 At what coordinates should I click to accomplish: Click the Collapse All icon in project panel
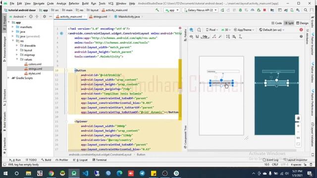[x=37, y=17]
